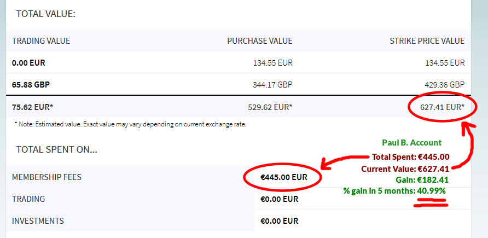488x238 pixels.
Task: Select the MEMBERSHIP FEES row label
Action: pyautogui.click(x=47, y=177)
